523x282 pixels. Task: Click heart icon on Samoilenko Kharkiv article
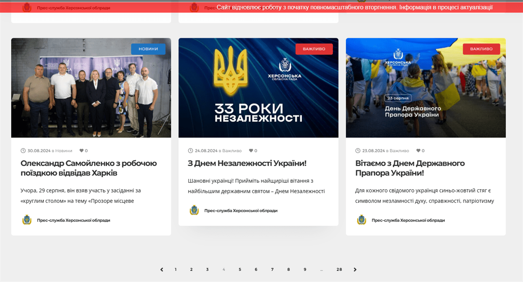coord(81,151)
